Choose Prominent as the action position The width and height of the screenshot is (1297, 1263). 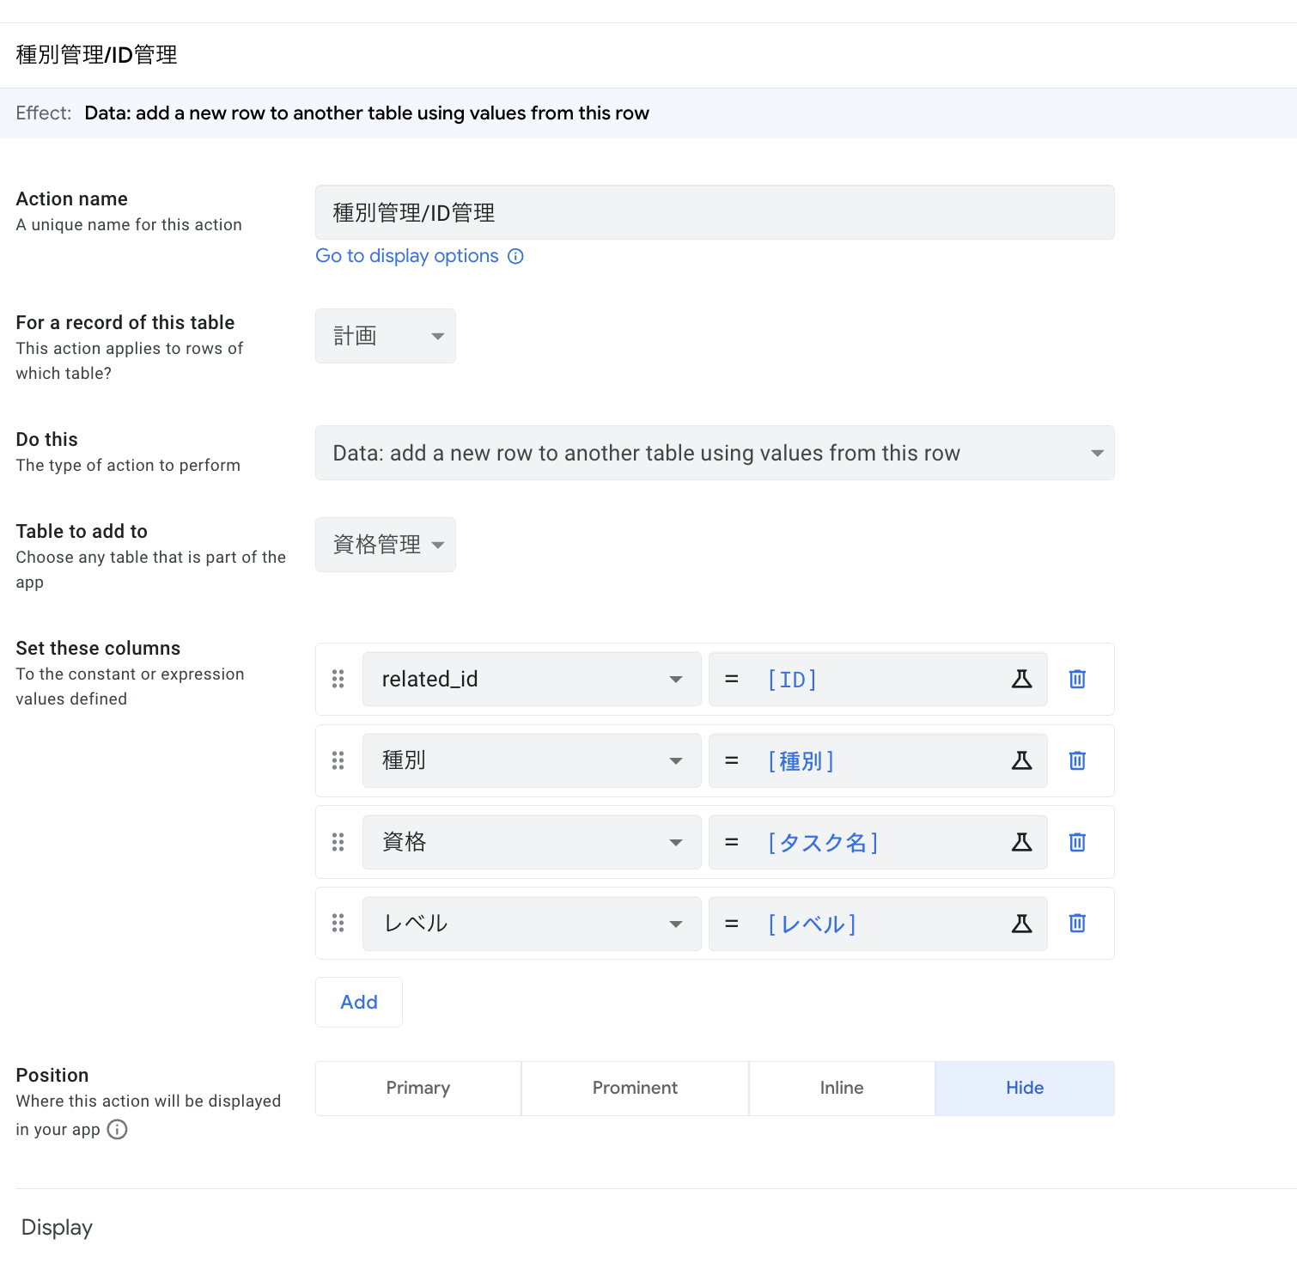(x=635, y=1088)
